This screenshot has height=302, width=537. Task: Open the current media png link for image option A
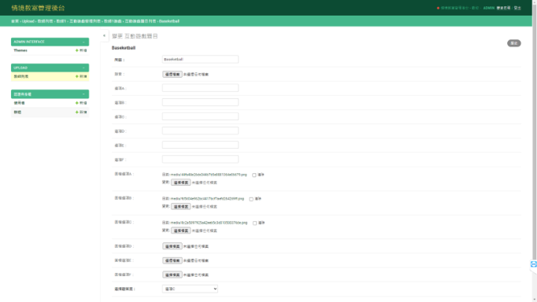209,175
